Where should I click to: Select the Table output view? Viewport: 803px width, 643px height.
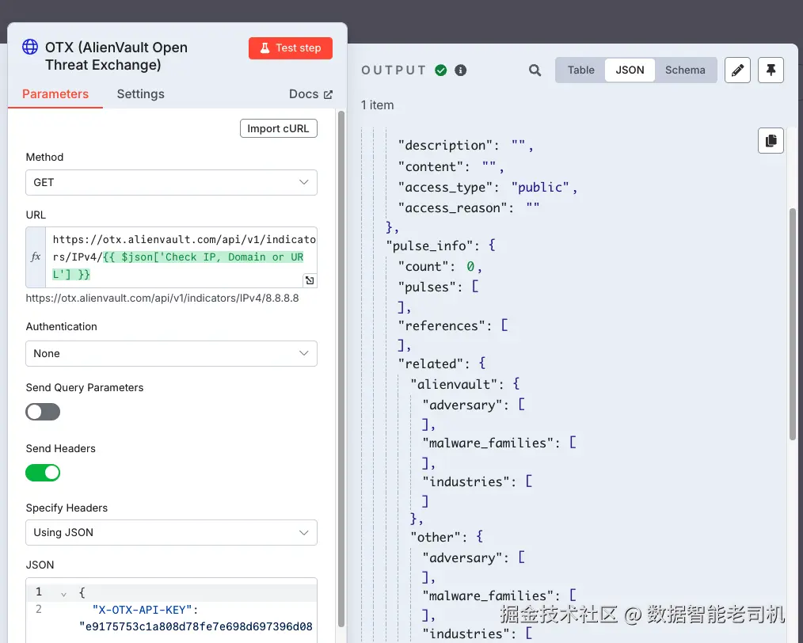(580, 70)
